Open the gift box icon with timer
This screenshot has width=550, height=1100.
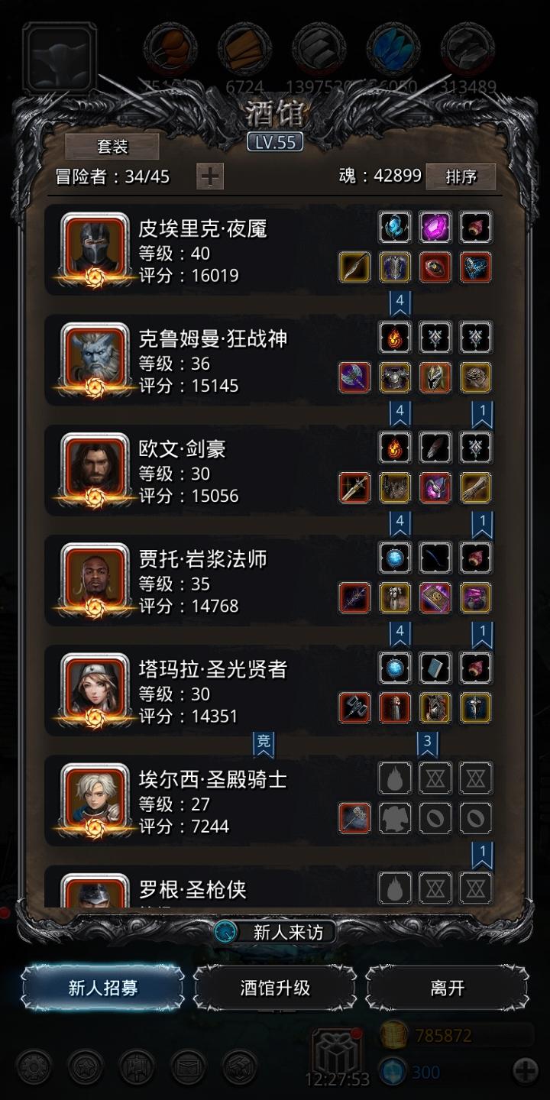point(337,1052)
